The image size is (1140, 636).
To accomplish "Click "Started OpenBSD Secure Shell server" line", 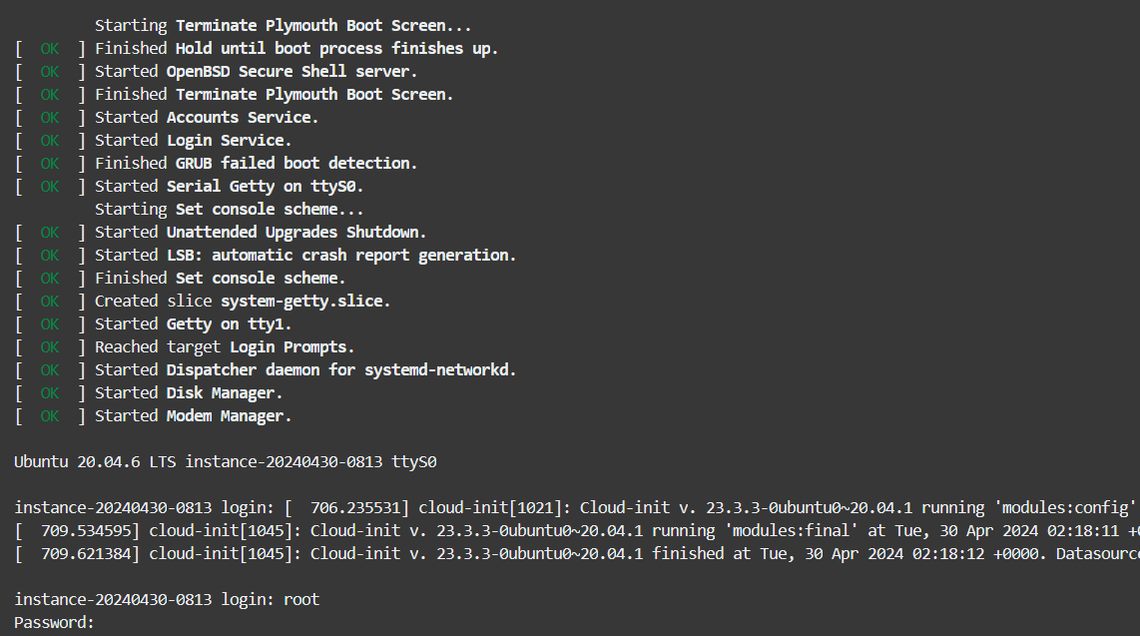I will pyautogui.click(x=256, y=71).
